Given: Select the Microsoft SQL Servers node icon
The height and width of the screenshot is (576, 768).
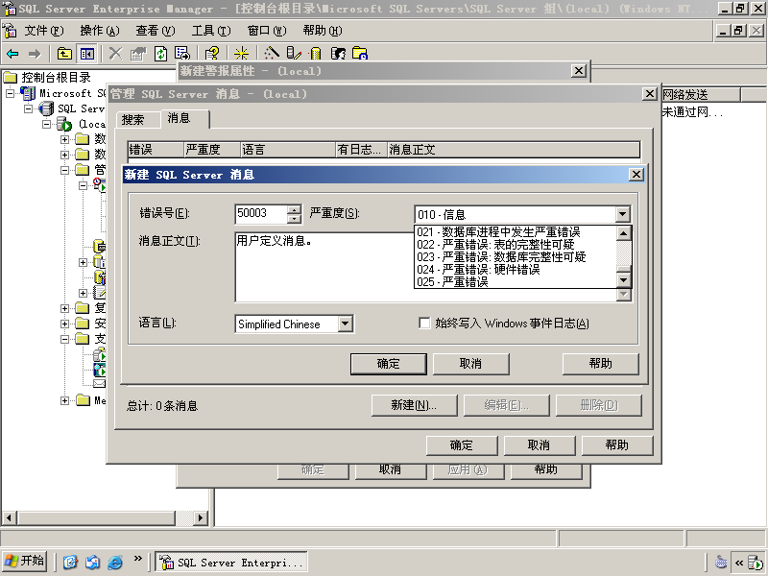Looking at the screenshot, I should [29, 93].
